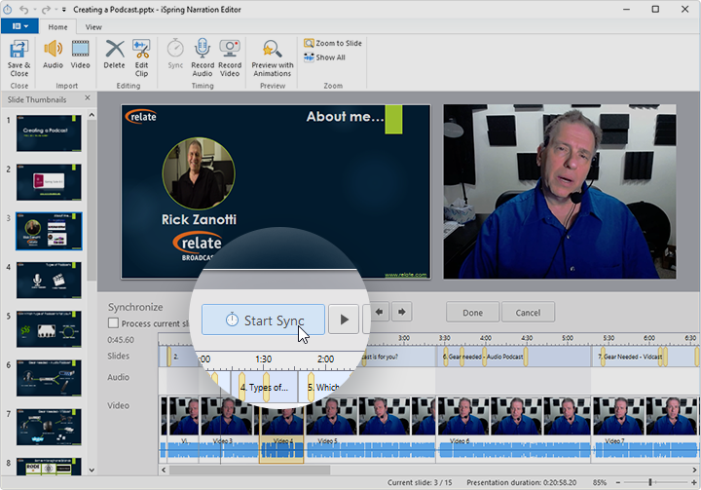Click the Start Sync button

pyautogui.click(x=263, y=320)
